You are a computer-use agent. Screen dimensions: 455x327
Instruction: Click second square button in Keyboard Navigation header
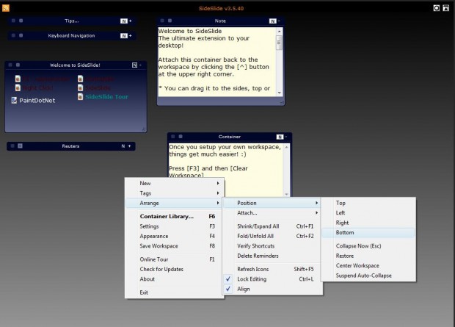(21, 35)
